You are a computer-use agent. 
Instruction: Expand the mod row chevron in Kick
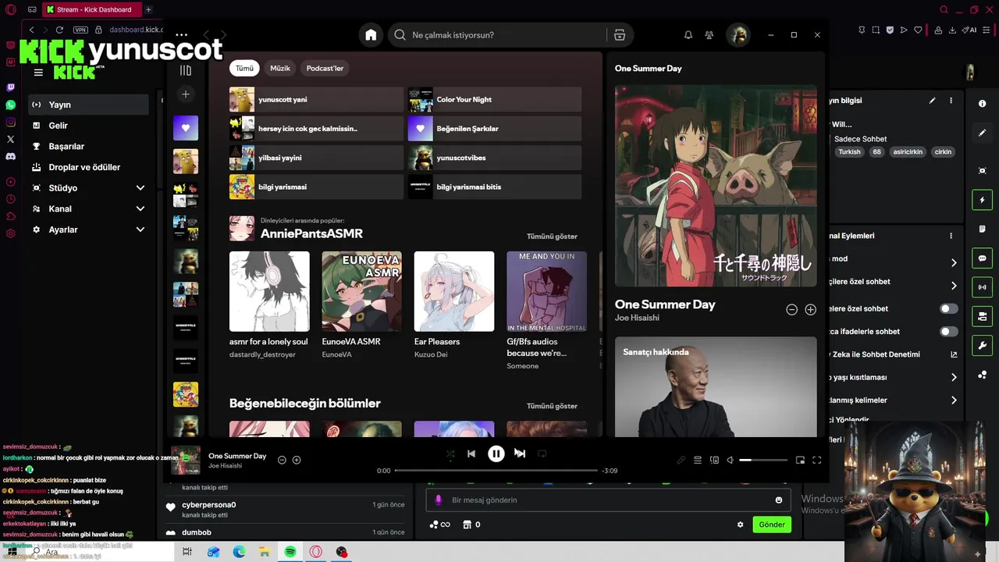[x=954, y=263]
